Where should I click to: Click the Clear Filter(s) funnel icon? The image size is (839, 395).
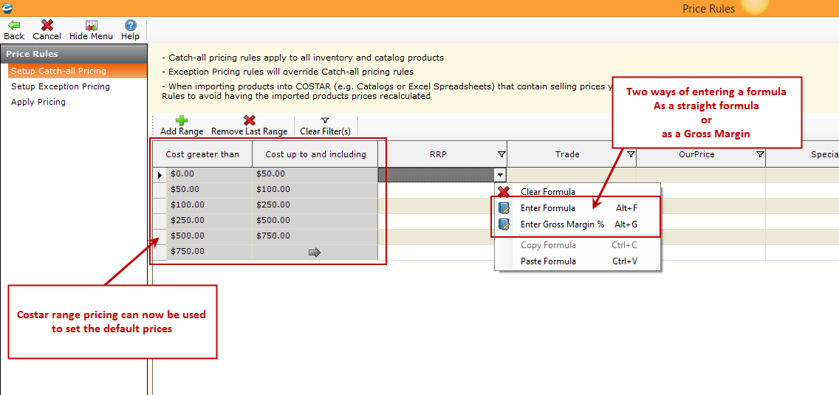pyautogui.click(x=325, y=121)
